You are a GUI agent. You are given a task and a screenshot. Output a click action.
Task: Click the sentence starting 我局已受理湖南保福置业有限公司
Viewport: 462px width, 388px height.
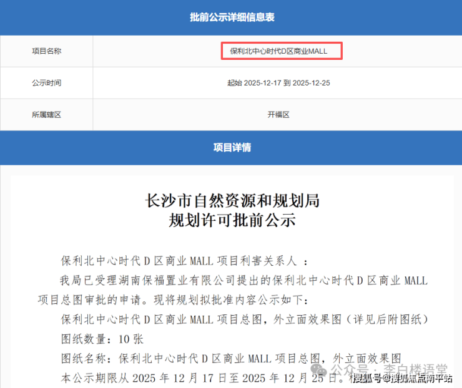[x=243, y=280]
